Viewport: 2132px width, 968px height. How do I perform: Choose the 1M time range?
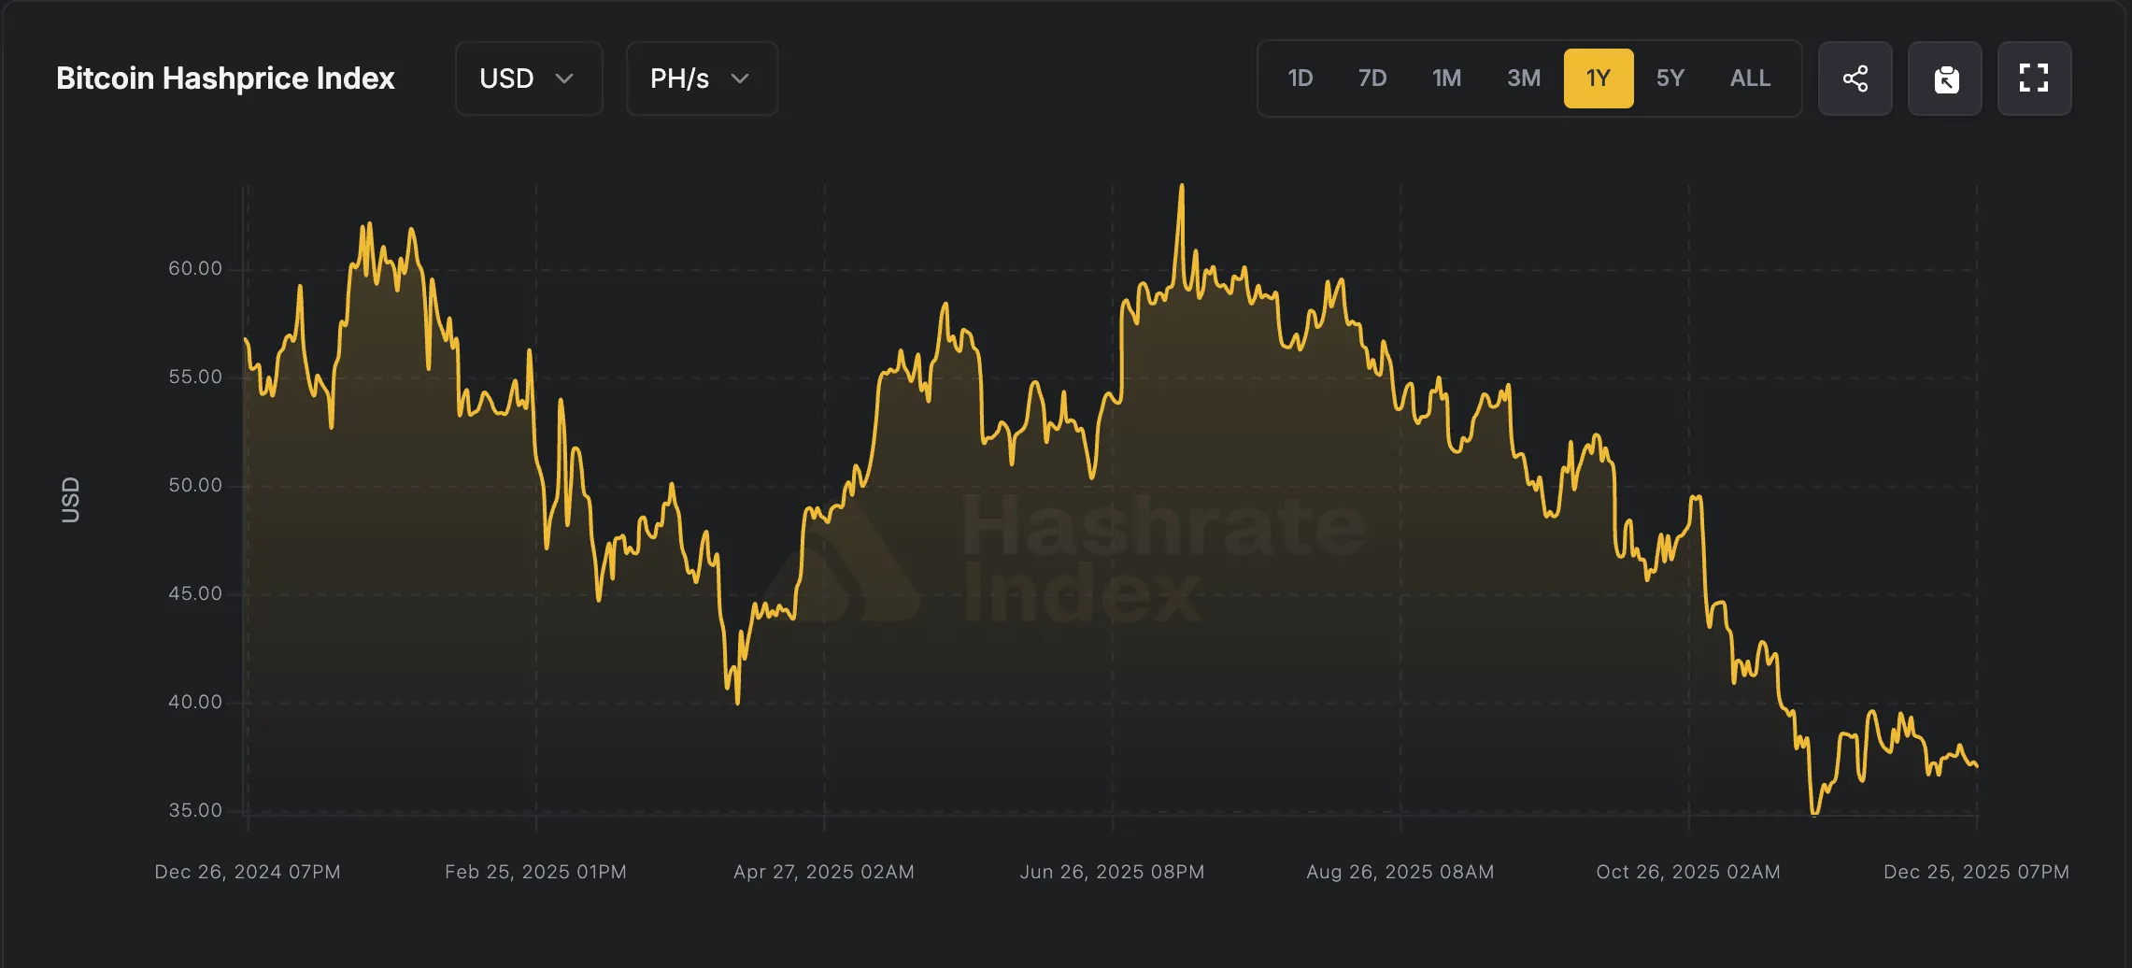tap(1446, 78)
